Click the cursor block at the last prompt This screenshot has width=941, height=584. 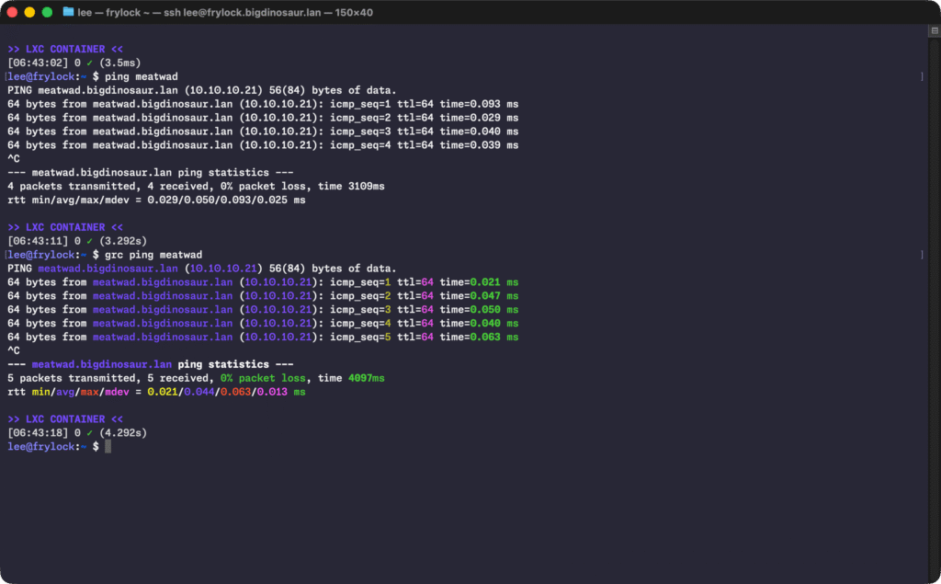pos(108,446)
